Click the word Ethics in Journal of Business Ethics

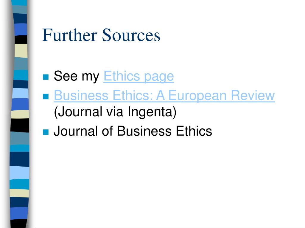coord(194,131)
